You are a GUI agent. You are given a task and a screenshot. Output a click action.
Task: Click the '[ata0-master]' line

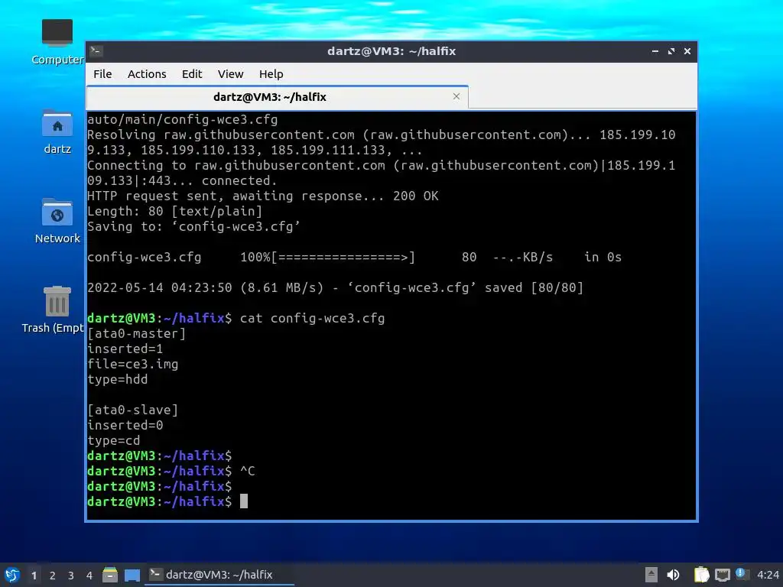tap(136, 333)
